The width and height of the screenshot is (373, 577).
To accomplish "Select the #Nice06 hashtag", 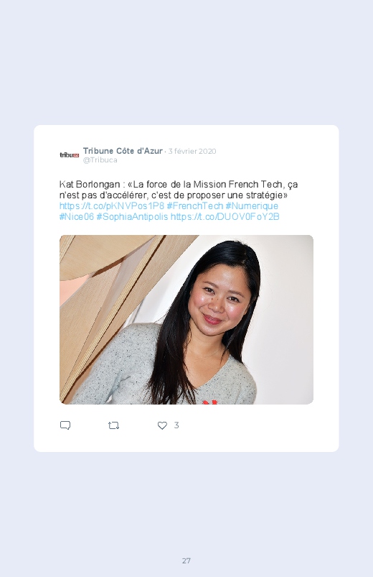I will click(x=77, y=217).
